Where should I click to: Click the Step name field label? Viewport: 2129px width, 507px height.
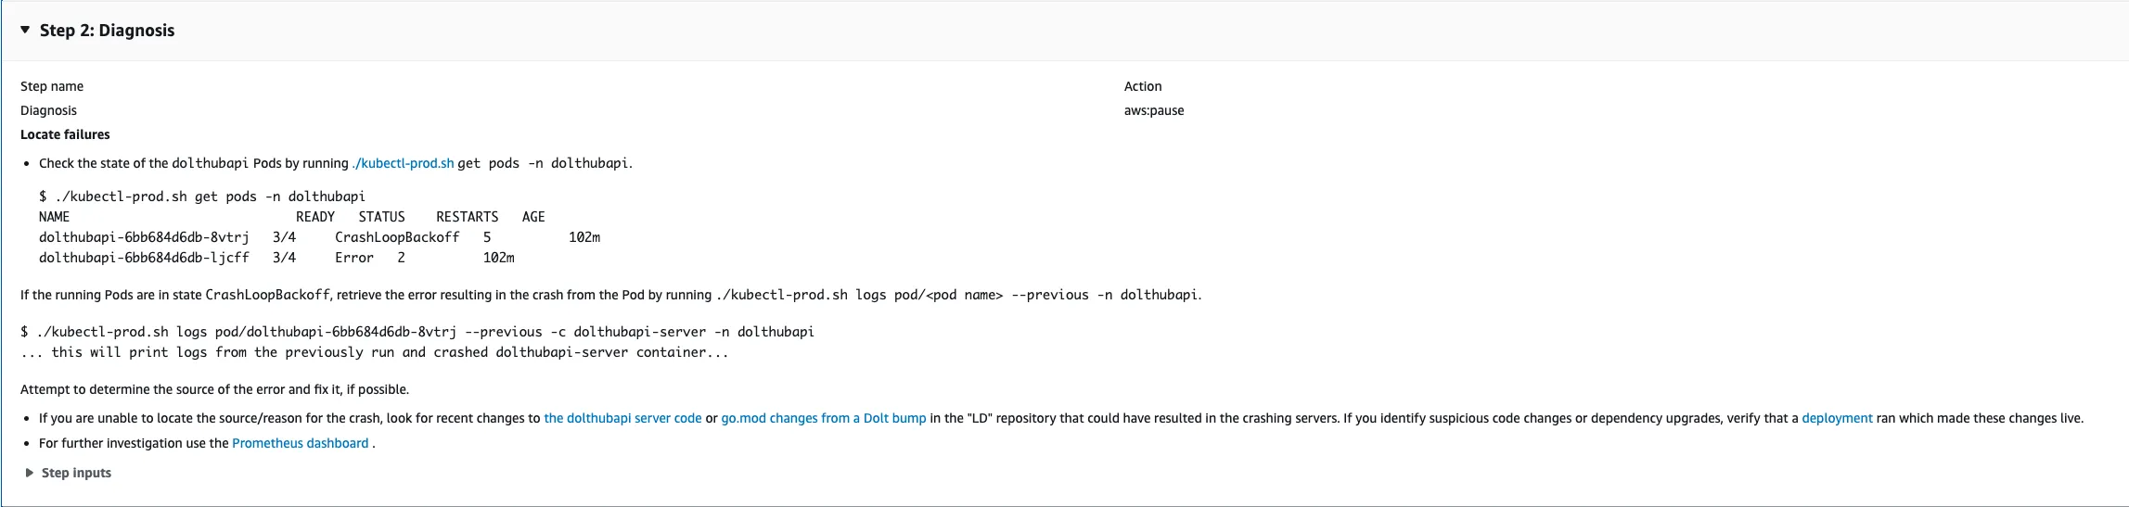click(x=52, y=86)
